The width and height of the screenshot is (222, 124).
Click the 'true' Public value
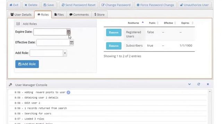click(x=150, y=45)
